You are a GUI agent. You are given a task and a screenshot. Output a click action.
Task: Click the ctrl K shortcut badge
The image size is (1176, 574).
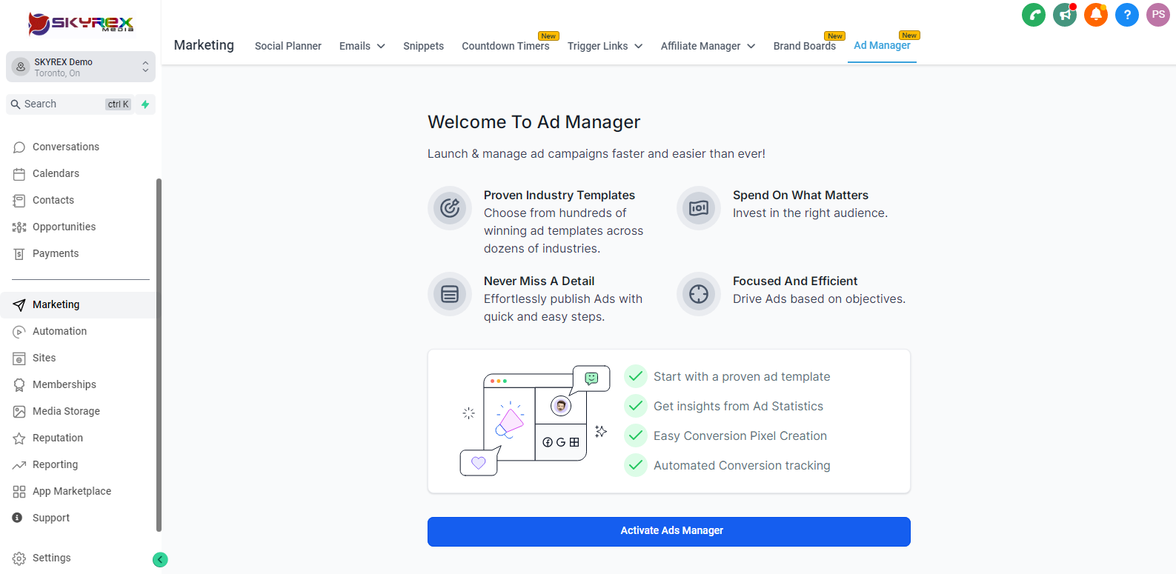click(x=119, y=104)
